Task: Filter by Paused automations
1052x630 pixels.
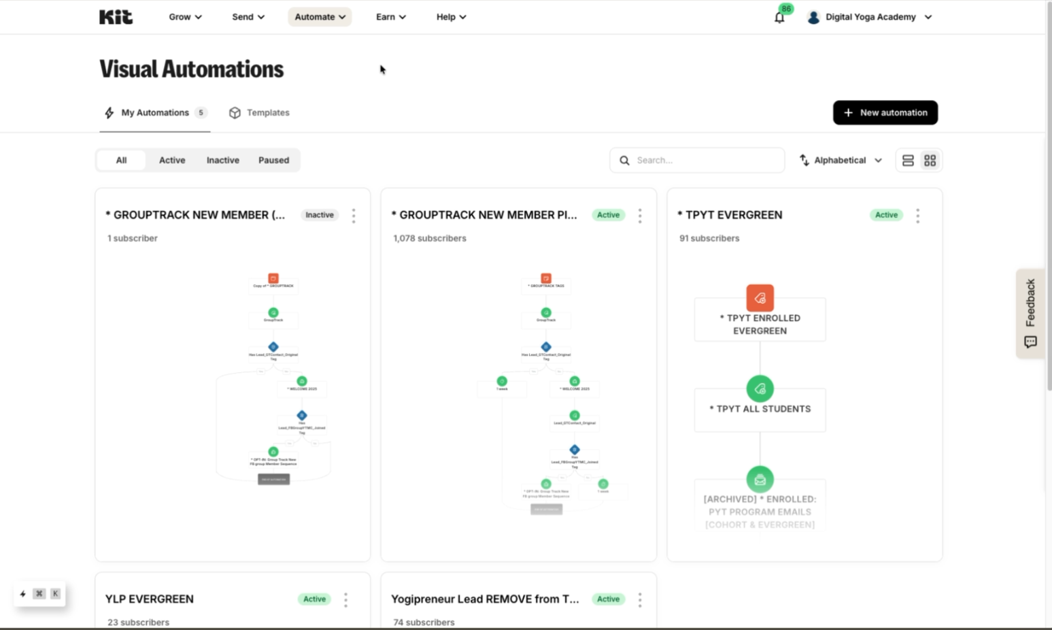Action: point(273,161)
